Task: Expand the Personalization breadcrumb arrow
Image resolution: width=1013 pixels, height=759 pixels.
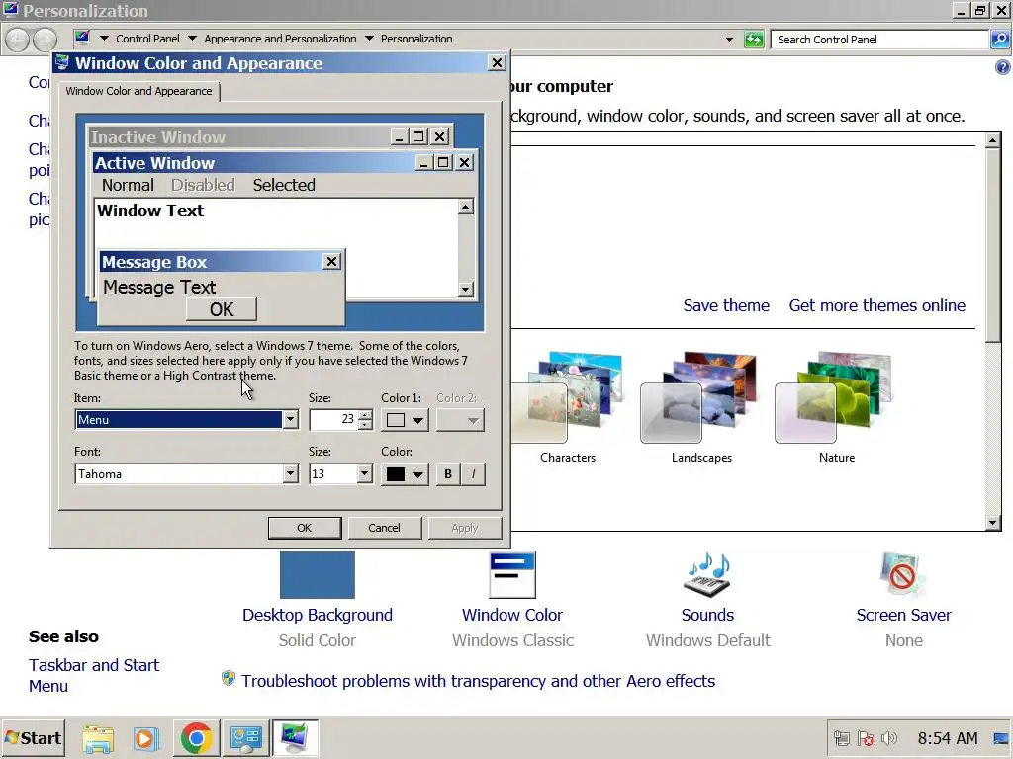Action: point(369,39)
